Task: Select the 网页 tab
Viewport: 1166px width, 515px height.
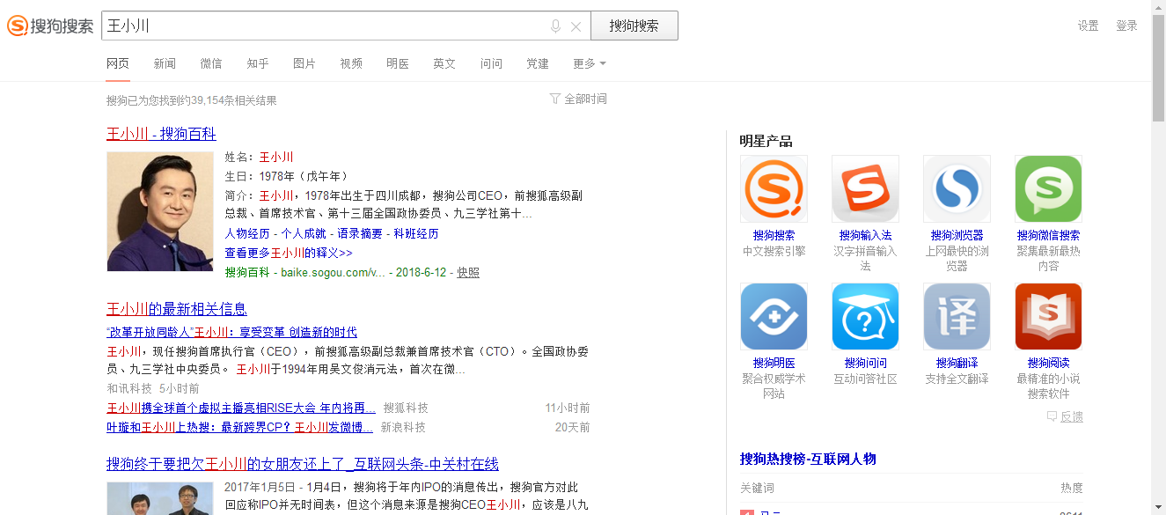Action: 118,63
